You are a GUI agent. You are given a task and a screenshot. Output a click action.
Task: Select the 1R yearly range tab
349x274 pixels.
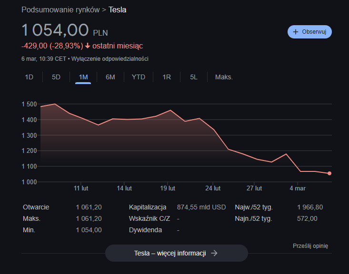[167, 77]
